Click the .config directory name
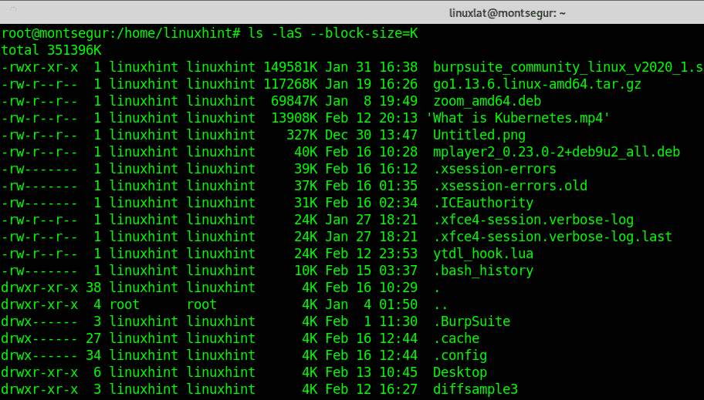704x400 pixels. point(460,355)
